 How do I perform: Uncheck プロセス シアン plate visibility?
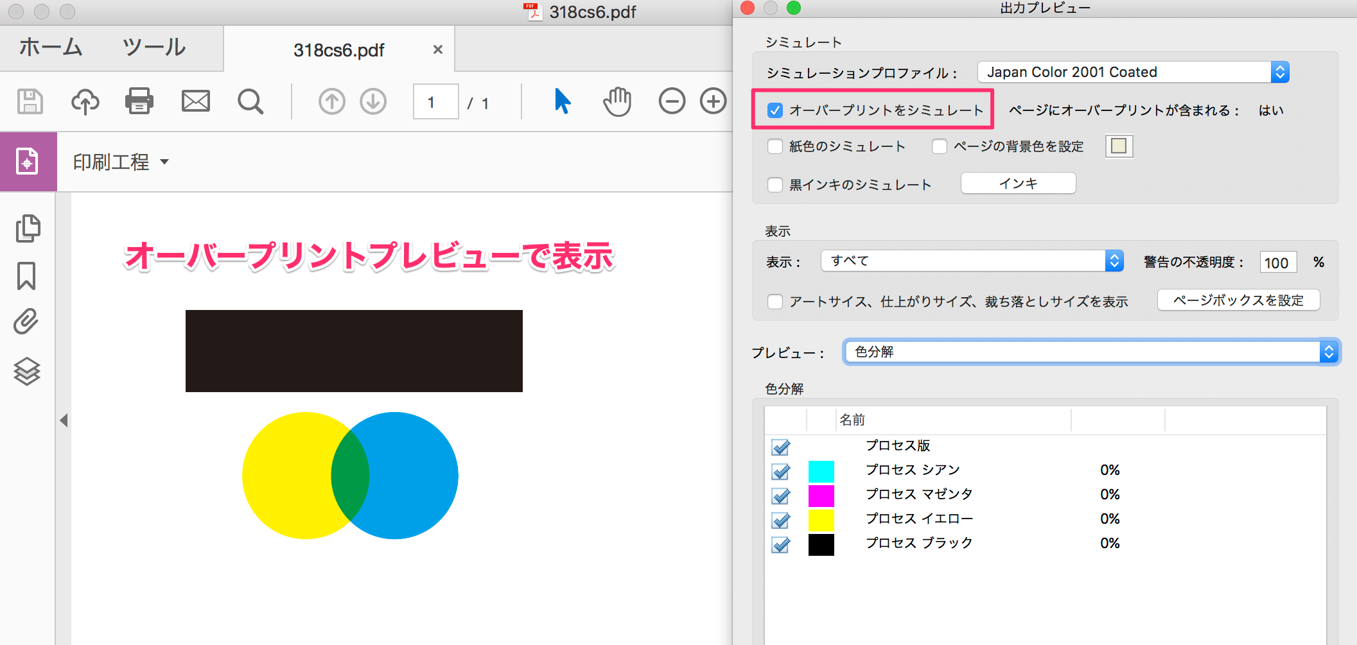pyautogui.click(x=780, y=472)
